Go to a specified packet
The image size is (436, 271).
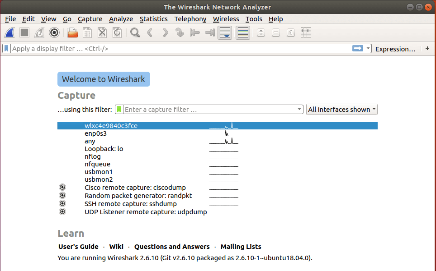(x=180, y=33)
